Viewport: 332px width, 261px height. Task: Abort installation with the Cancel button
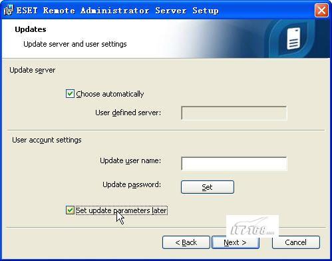[x=296, y=242]
